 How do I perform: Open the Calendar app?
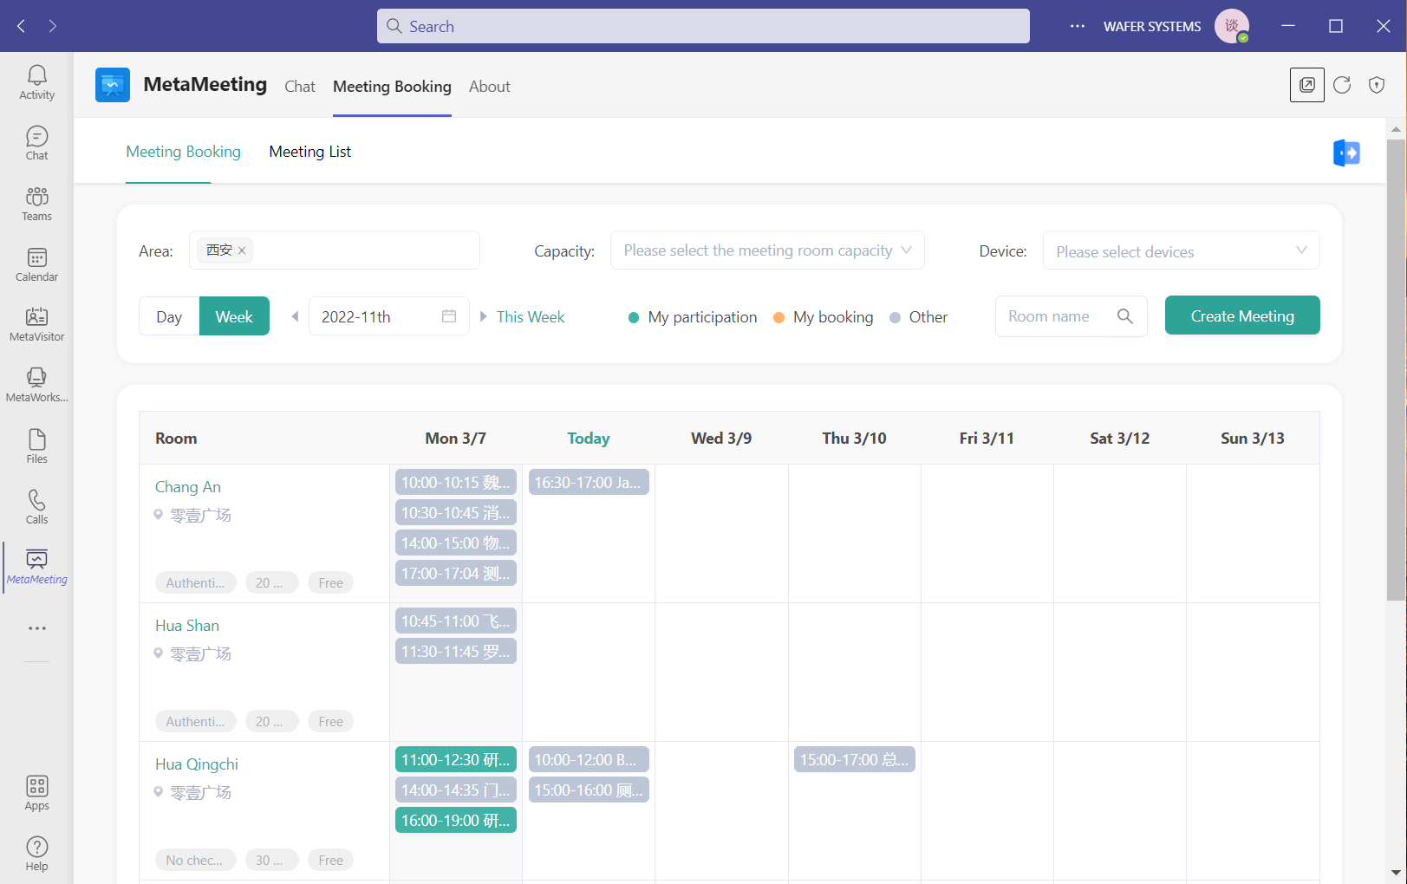click(x=36, y=264)
